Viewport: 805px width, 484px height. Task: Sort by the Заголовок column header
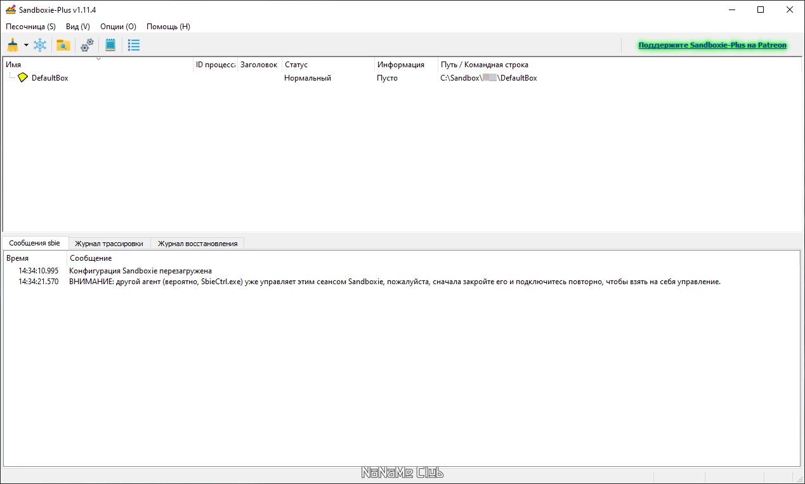[x=259, y=65]
